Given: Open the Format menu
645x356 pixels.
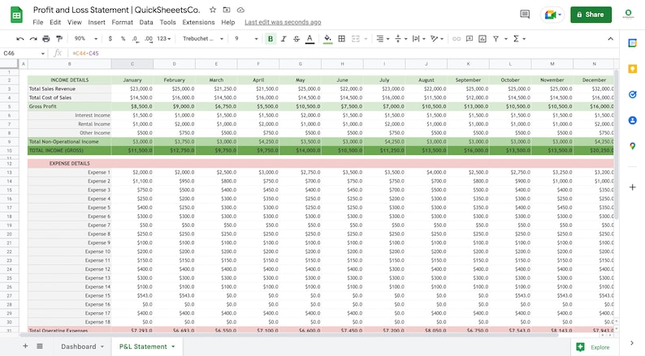Looking at the screenshot, I should pos(122,22).
